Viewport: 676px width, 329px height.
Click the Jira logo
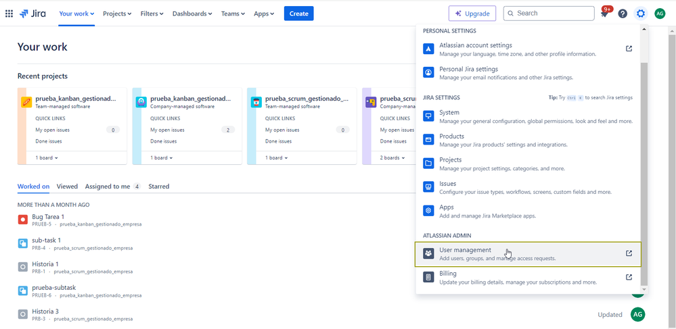32,14
